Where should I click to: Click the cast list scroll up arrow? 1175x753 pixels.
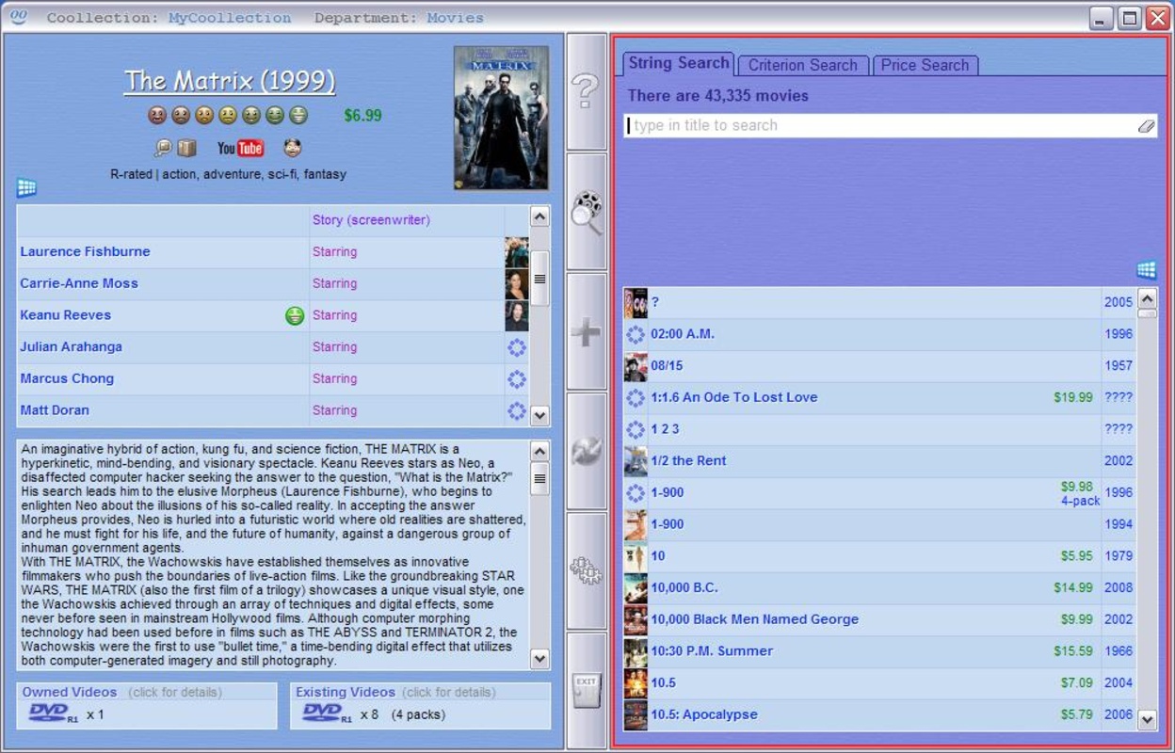pos(539,216)
